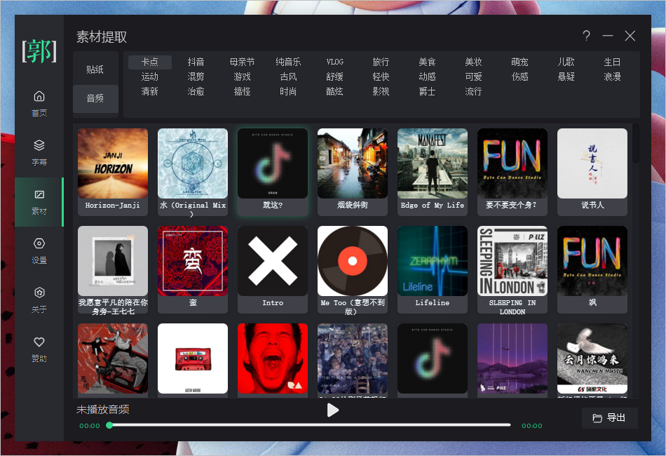Screen dimensions: 666x456
Task: Switch to the 贴纸 stickers tab
Action: click(95, 69)
